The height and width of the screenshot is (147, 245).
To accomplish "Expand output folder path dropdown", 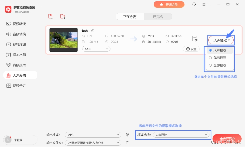I will [x=93, y=143].
